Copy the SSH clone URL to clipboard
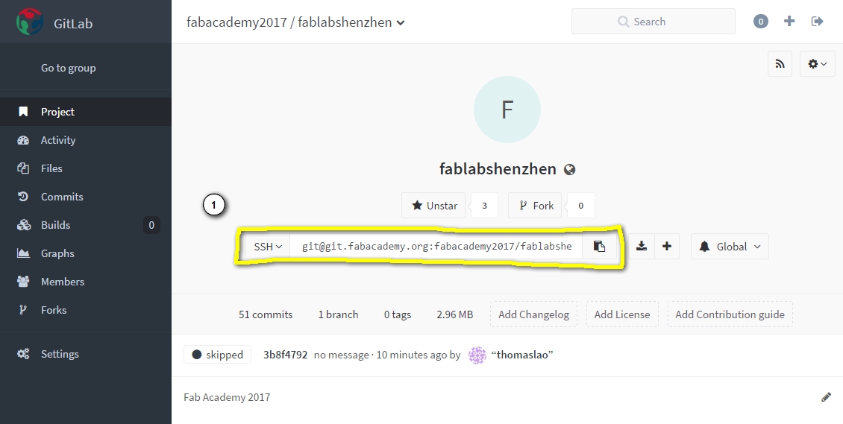The image size is (843, 424). [x=599, y=247]
